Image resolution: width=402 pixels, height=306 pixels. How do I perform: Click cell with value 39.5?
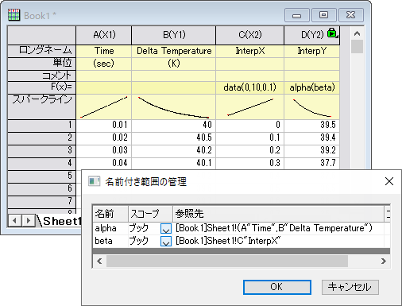312,126
